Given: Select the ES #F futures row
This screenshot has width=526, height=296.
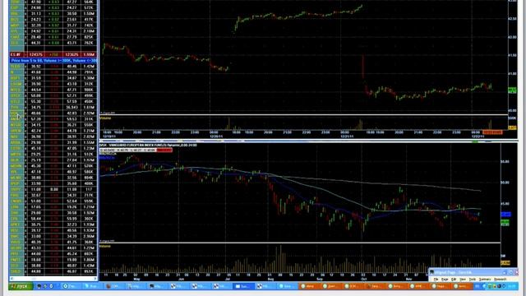Looking at the screenshot, I should point(53,54).
